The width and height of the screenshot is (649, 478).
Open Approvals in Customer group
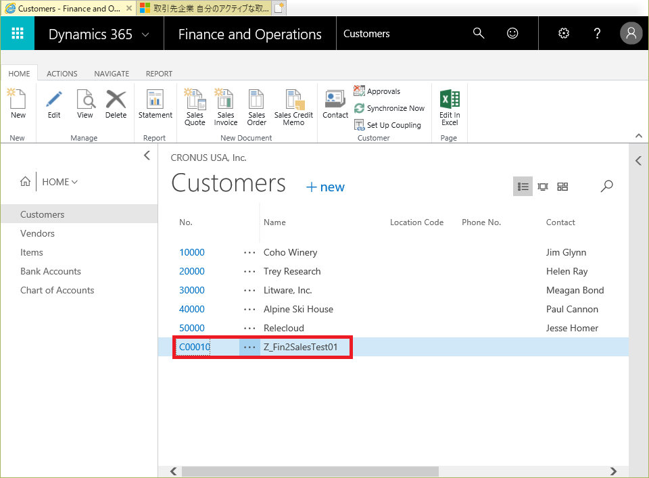(x=377, y=91)
